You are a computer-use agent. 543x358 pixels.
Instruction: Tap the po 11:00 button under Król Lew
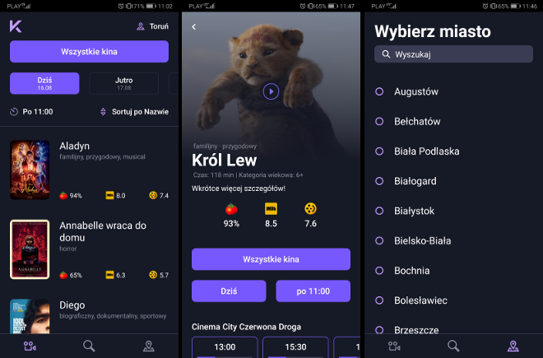(313, 291)
